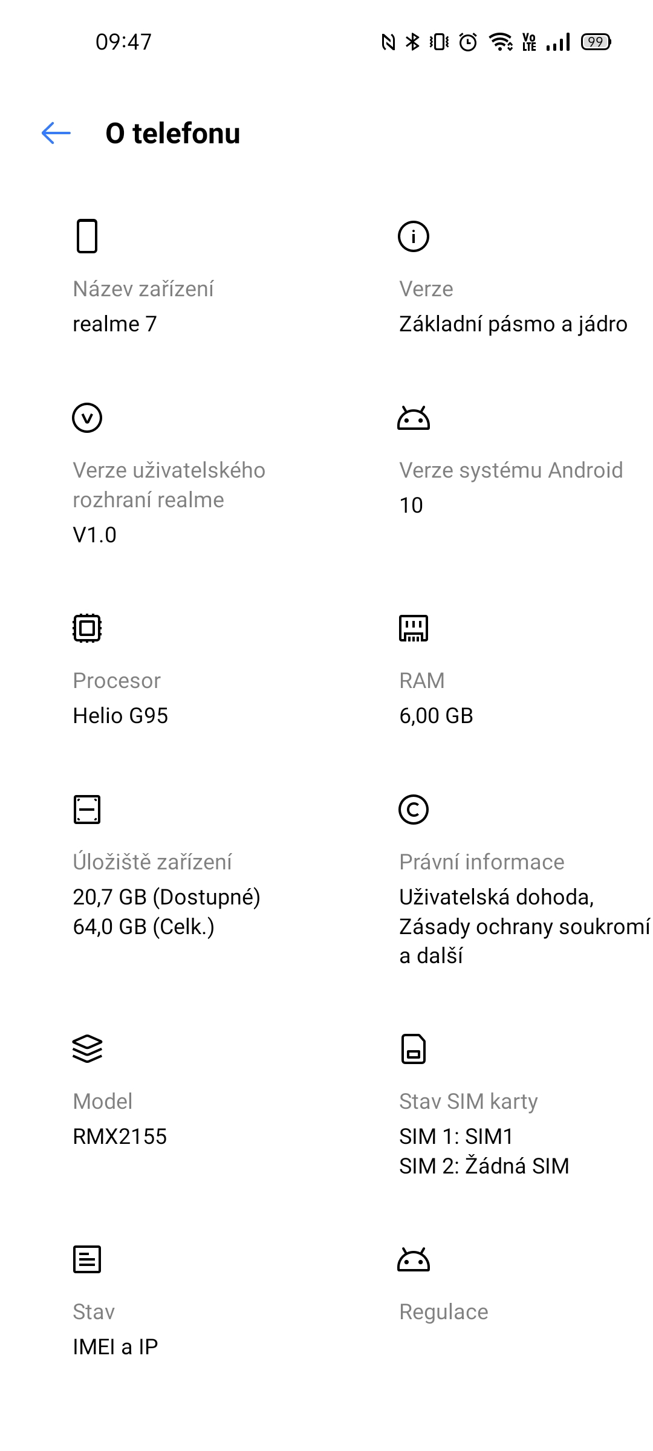Tap model number RMX2155
Image resolution: width=653 pixels, height=1451 pixels.
click(x=120, y=1136)
